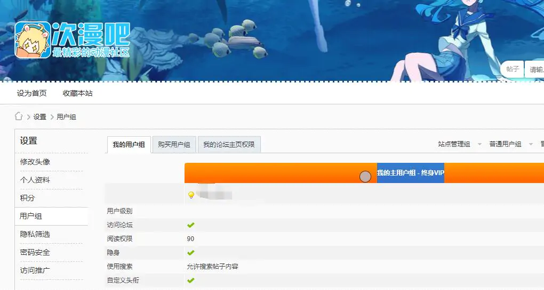Click the 用户级别 row label
Viewport: 544px width, 290px height.
tap(119, 211)
